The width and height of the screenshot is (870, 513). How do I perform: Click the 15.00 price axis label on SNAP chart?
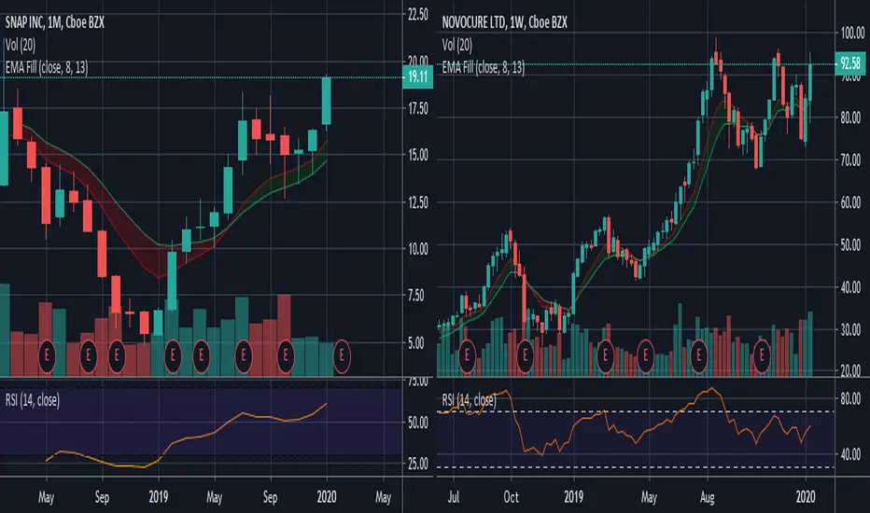click(x=418, y=155)
